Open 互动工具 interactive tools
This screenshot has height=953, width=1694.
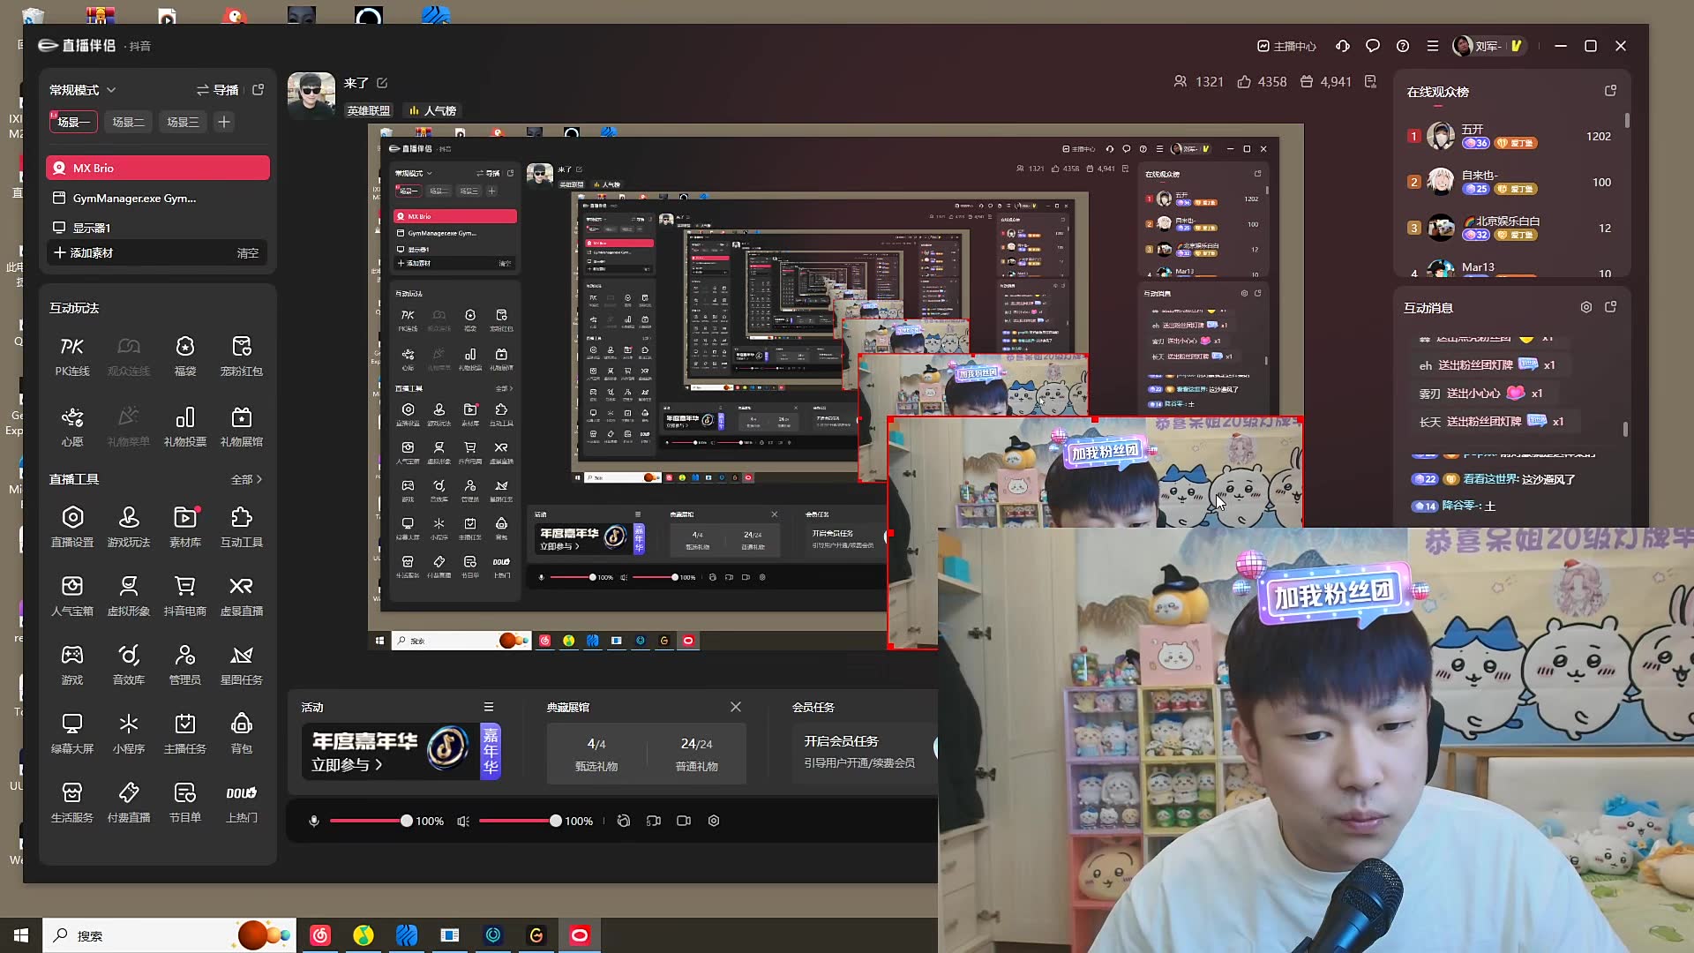tap(242, 528)
